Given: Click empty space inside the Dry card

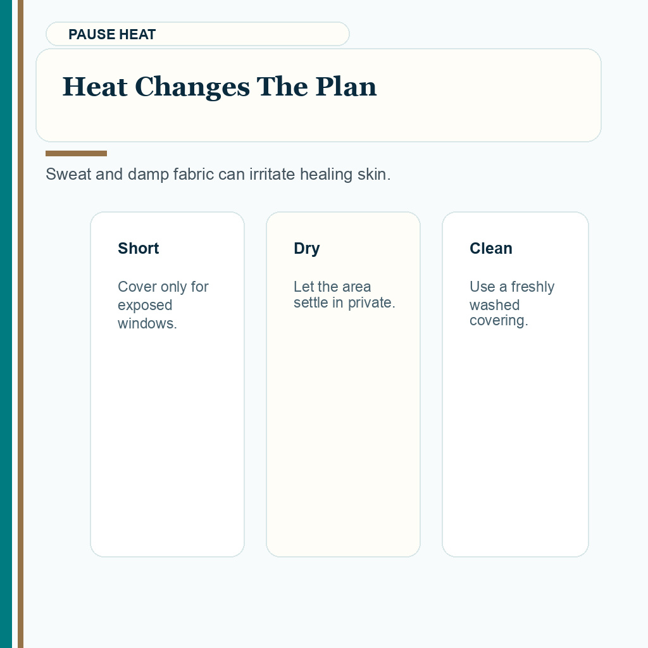Looking at the screenshot, I should [344, 434].
